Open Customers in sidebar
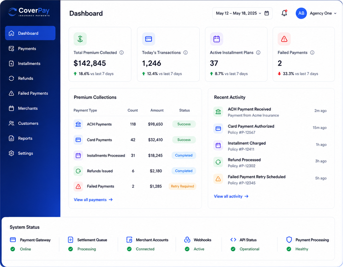The height and width of the screenshot is (267, 343). pyautogui.click(x=30, y=123)
